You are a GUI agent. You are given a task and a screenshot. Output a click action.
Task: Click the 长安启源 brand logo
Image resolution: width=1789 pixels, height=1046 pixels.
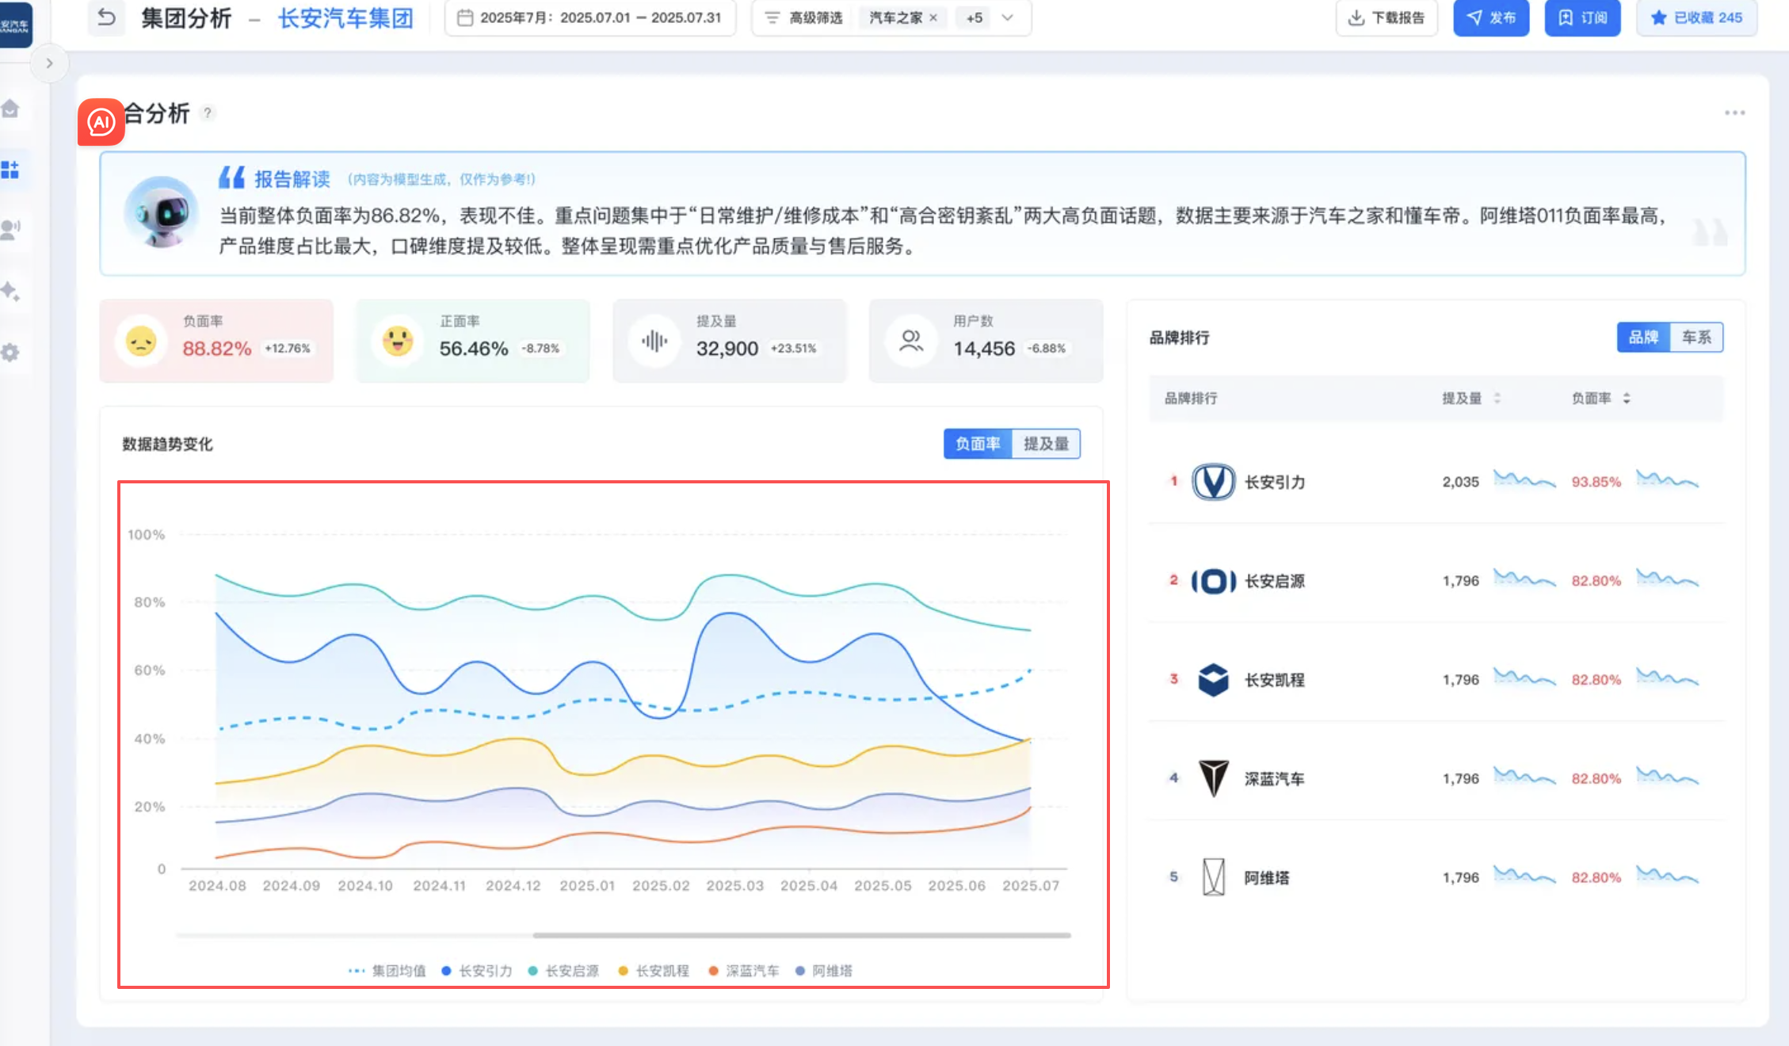click(x=1213, y=581)
